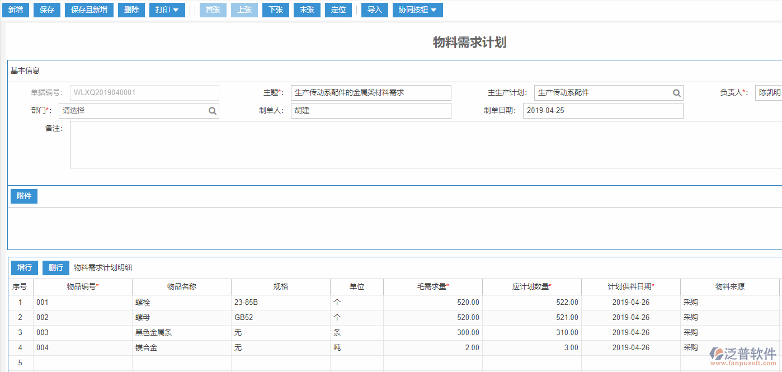The image size is (782, 372).
Task: Click 删行 to remove a row
Action: point(55,267)
